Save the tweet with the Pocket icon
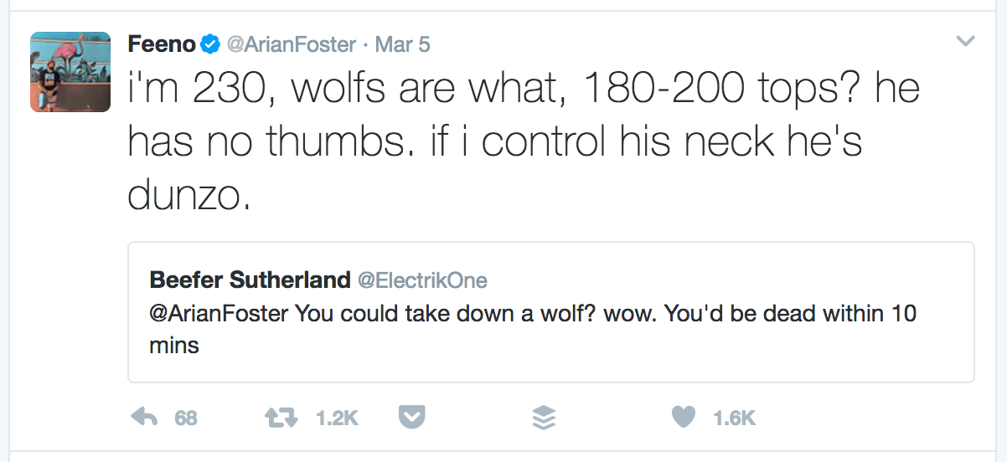 pyautogui.click(x=411, y=417)
